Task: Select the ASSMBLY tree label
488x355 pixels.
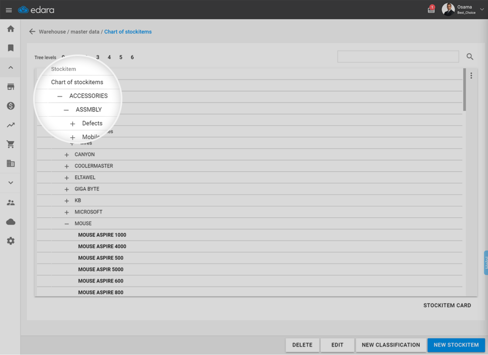Action: pos(89,110)
